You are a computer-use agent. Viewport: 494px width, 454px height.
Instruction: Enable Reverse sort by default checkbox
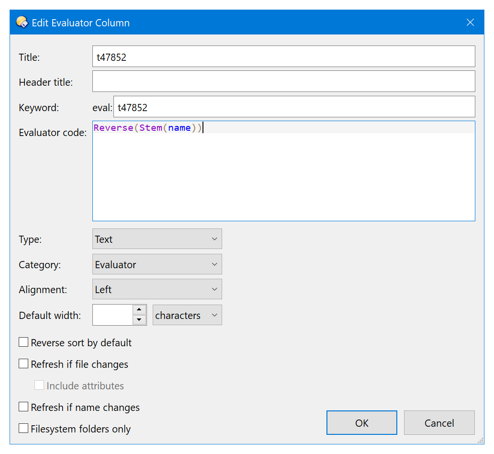click(23, 342)
